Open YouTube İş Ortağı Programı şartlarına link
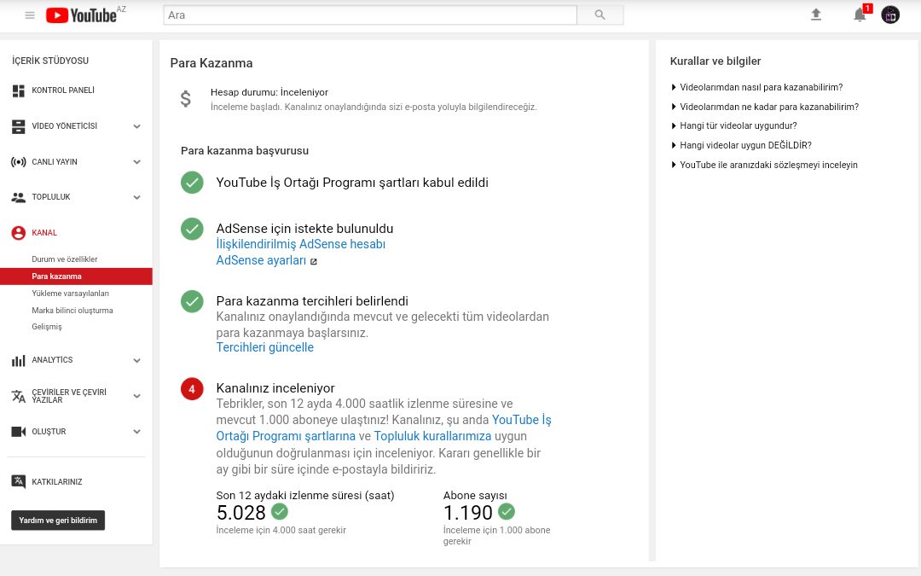The width and height of the screenshot is (921, 576). 384,428
